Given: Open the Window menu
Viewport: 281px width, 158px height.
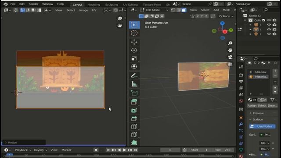Looking at the screenshot, I should pyautogui.click(x=47, y=4).
